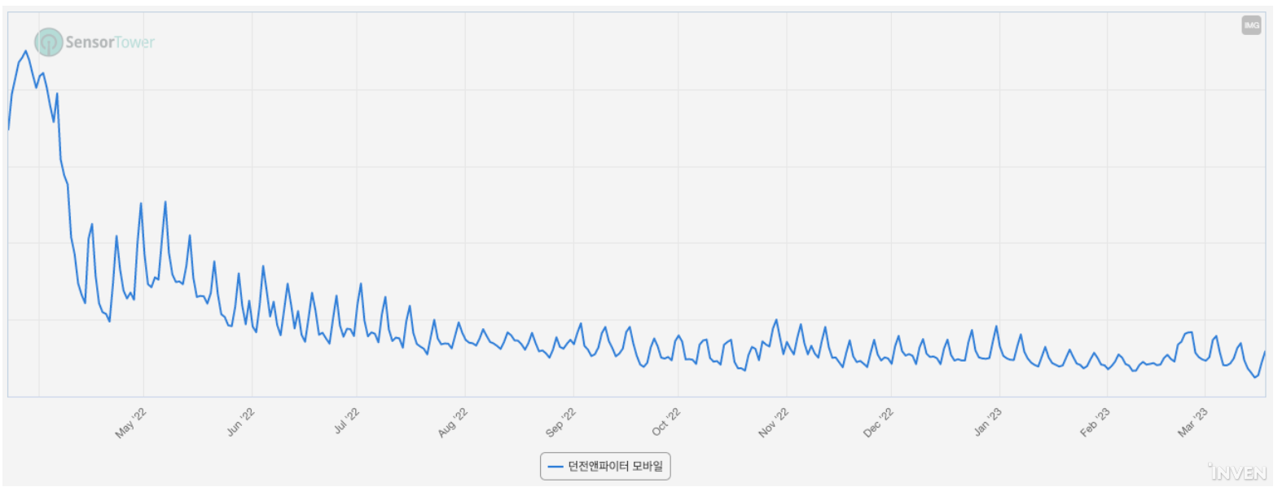
Task: Select the May '22 axis label
Action: pyautogui.click(x=131, y=423)
